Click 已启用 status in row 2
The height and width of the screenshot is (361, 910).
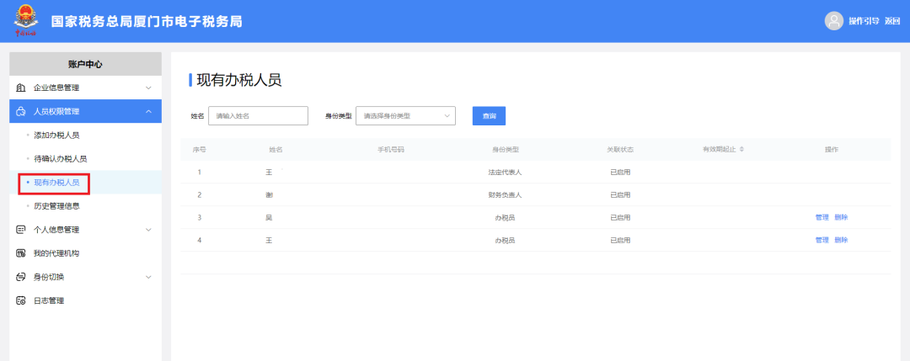[x=620, y=195]
